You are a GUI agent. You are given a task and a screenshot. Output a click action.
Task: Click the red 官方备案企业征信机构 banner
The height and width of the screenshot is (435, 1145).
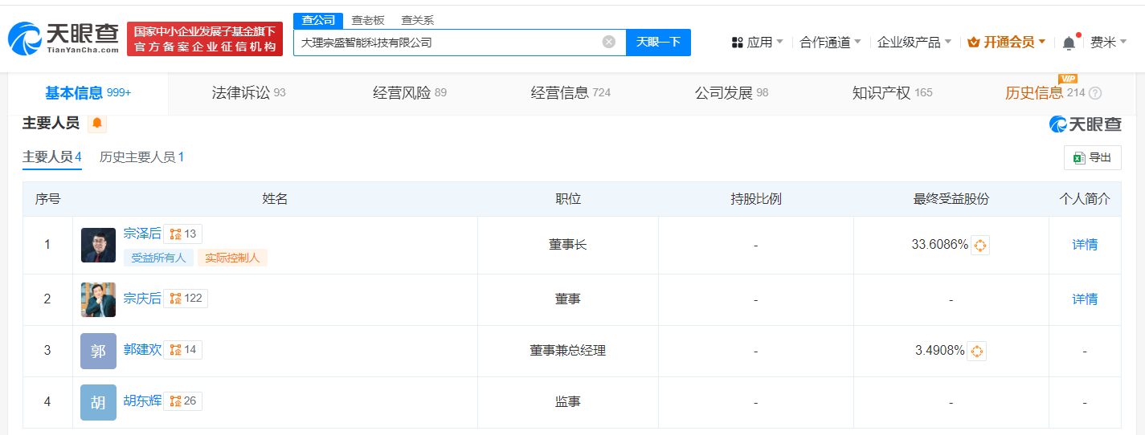click(205, 39)
